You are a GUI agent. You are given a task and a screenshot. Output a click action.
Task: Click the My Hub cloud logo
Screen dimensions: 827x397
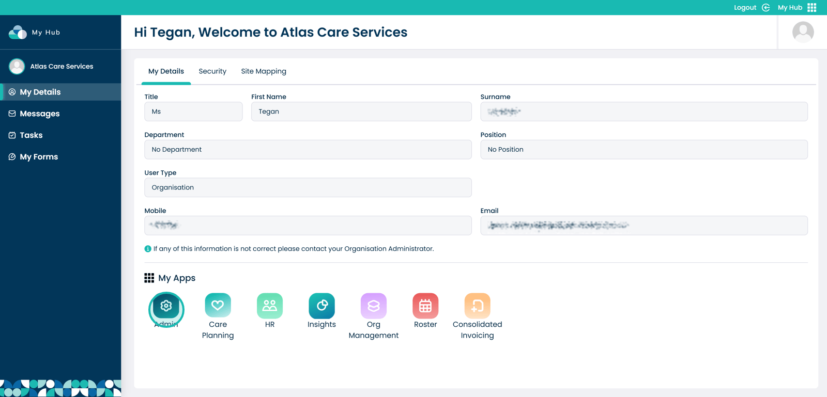click(x=18, y=32)
